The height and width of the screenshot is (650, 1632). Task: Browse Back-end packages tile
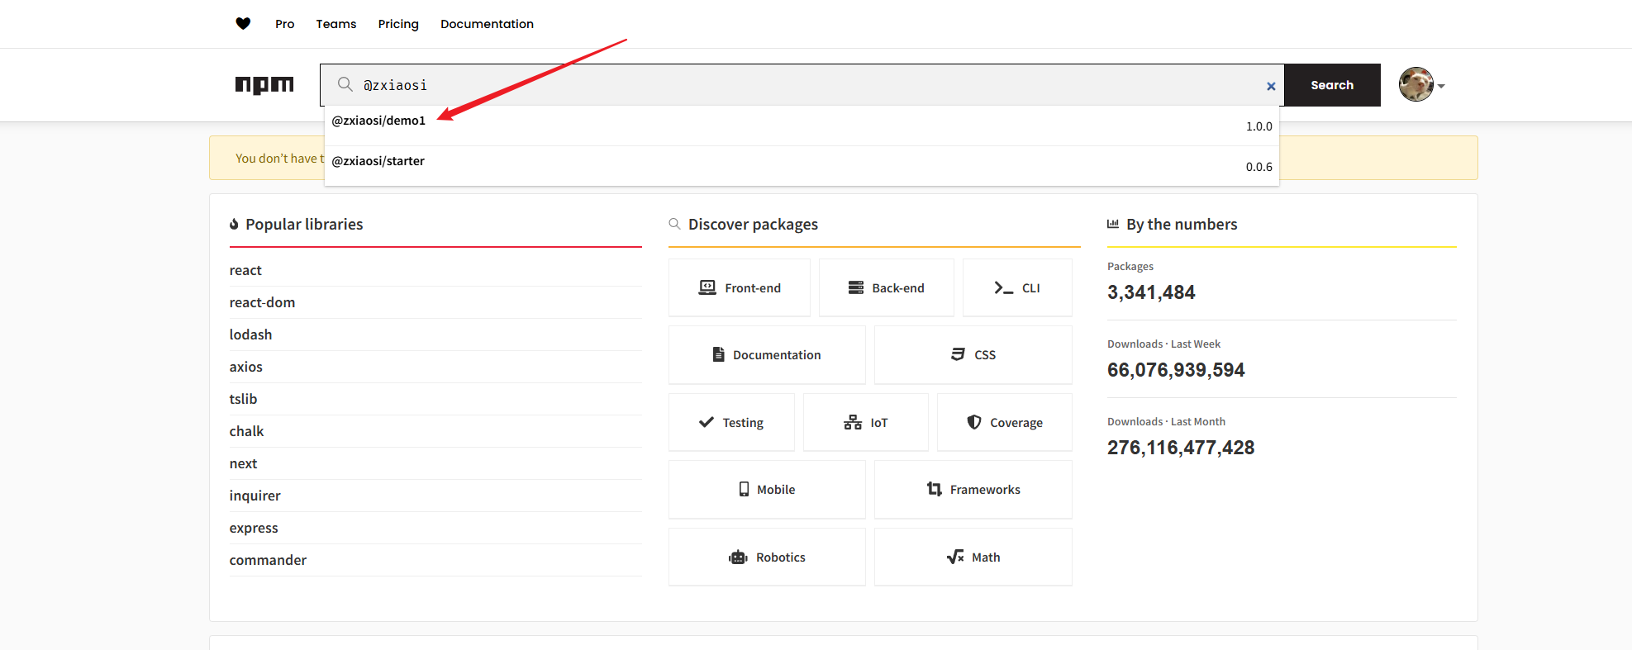point(886,287)
